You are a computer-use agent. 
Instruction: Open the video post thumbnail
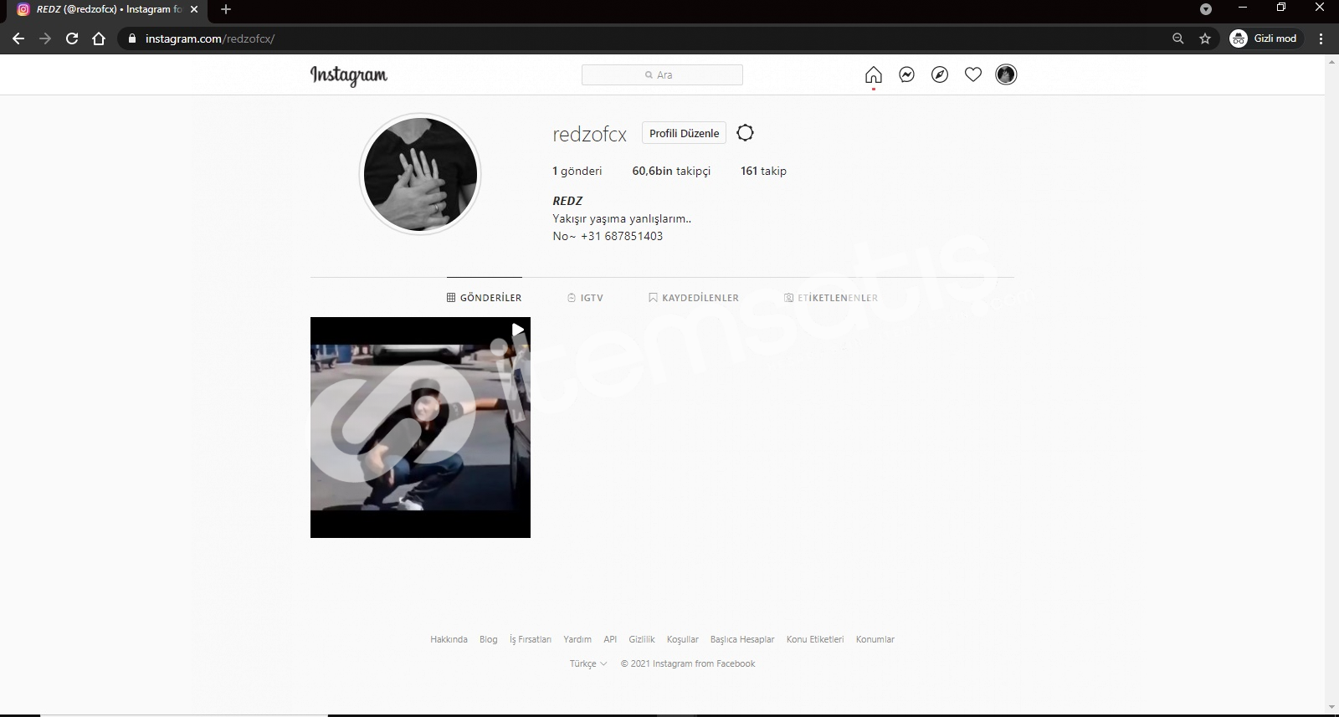click(x=420, y=428)
